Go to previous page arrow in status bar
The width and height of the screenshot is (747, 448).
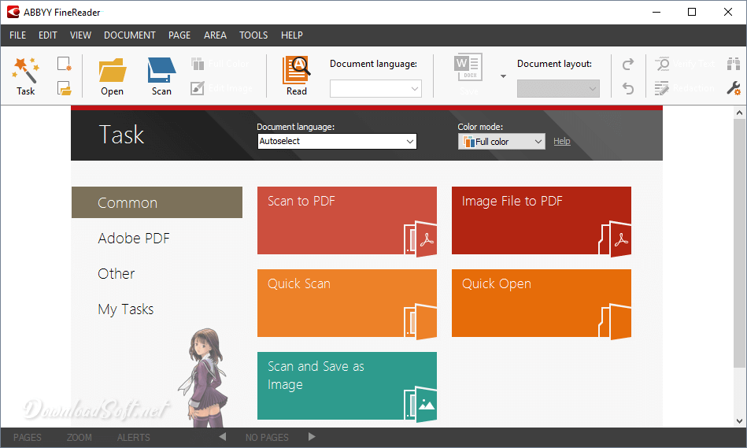[x=223, y=436]
